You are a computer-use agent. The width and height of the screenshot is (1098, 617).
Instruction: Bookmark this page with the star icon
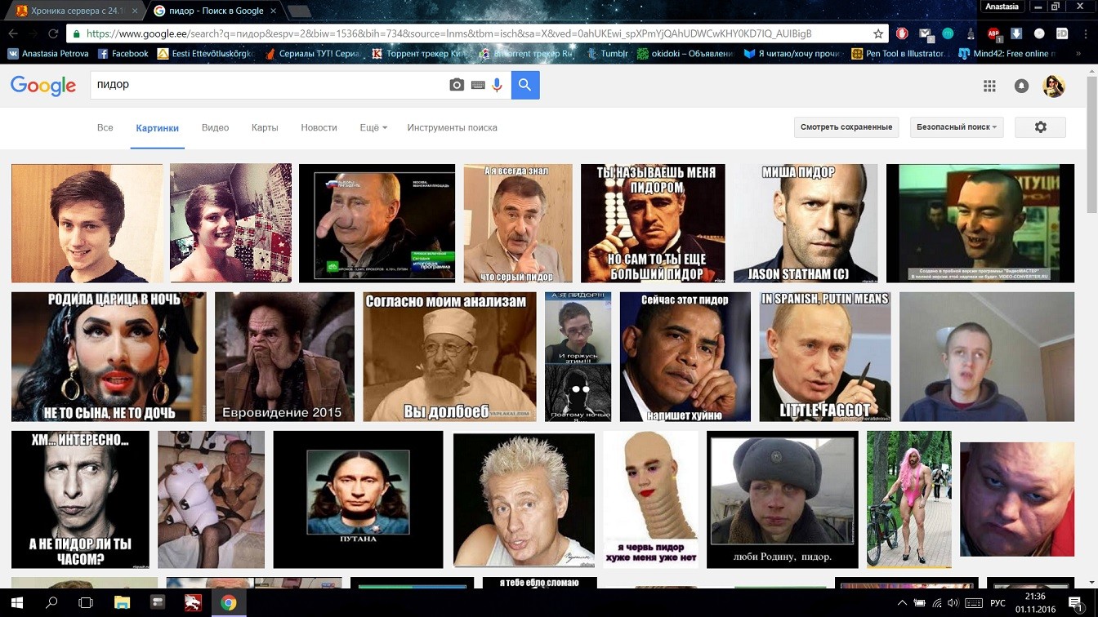tap(878, 34)
